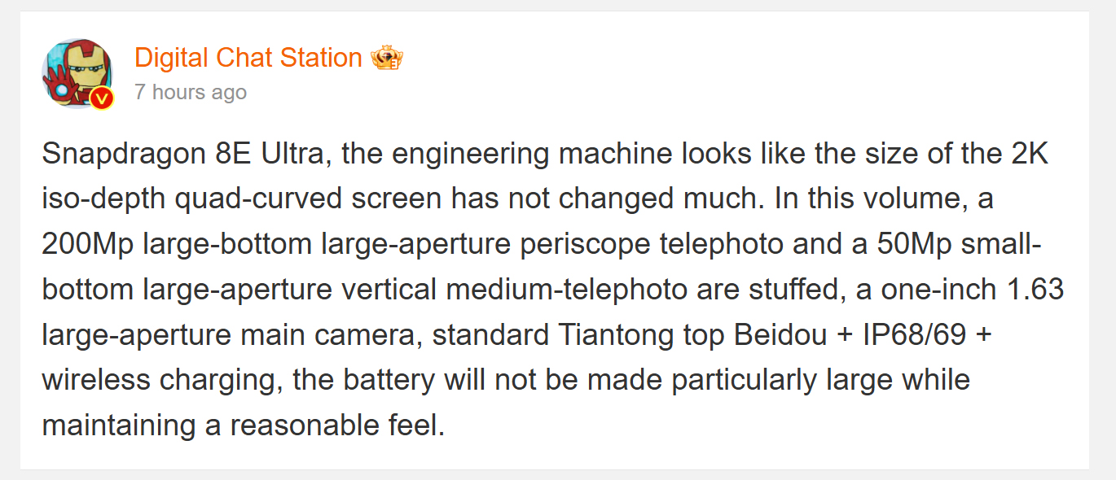1116x480 pixels.
Task: Click the "periscope telephoto" phrase
Action: point(648,244)
